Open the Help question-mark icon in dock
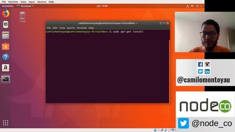This screenshot has height=132, width=235. tap(6, 57)
